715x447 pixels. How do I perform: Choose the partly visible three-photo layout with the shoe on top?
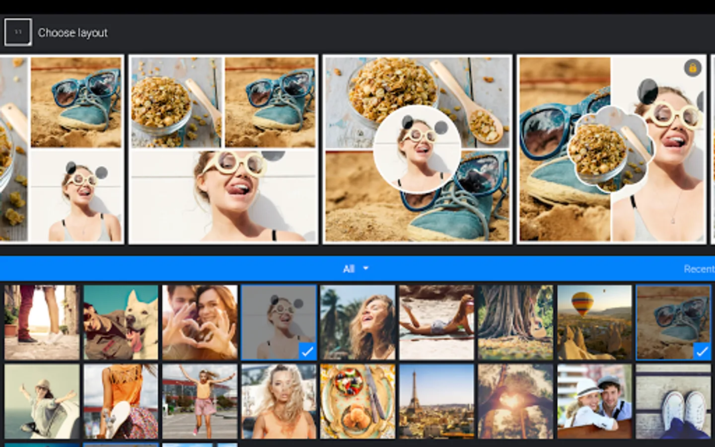pyautogui.click(x=62, y=149)
